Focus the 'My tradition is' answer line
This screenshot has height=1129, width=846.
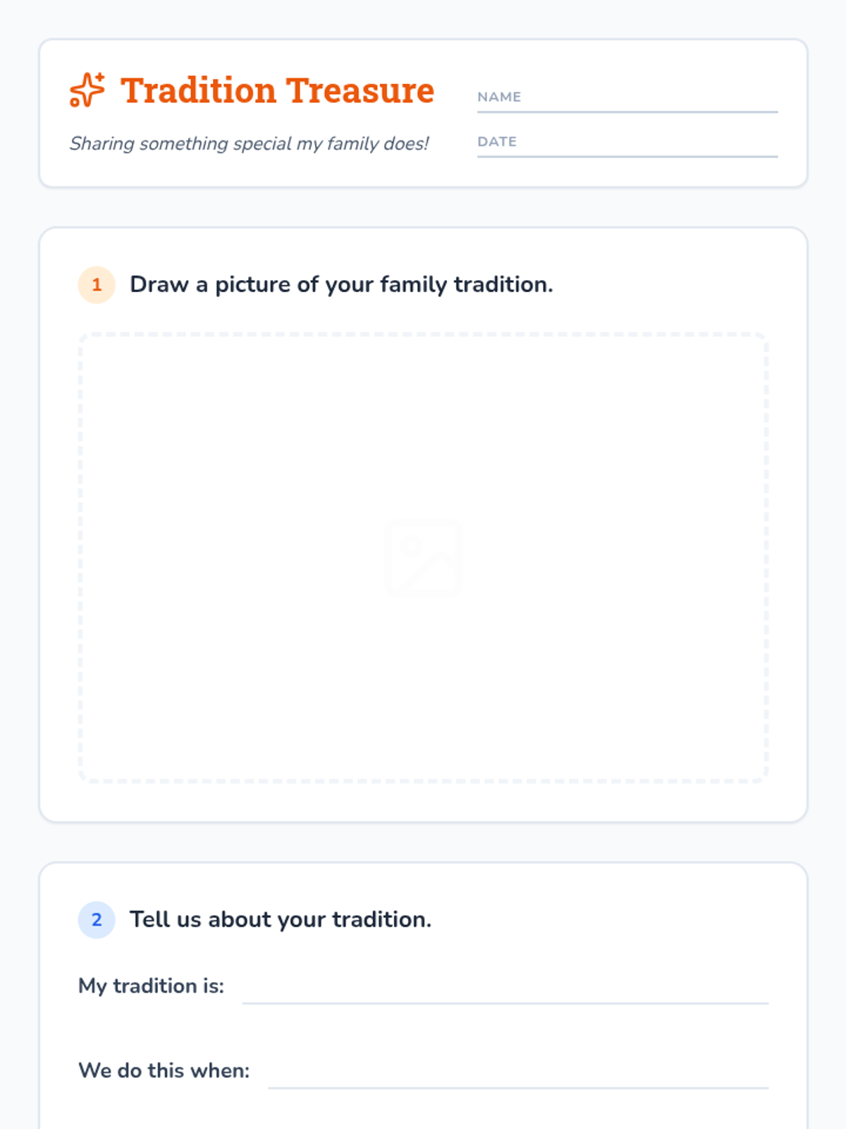click(x=505, y=991)
